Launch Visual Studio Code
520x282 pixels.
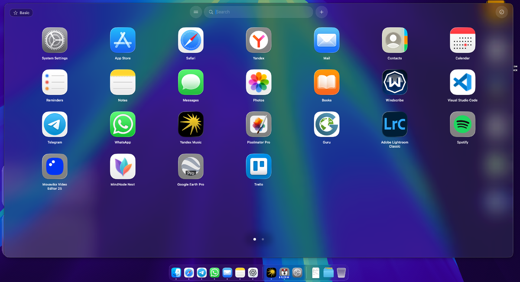click(463, 82)
